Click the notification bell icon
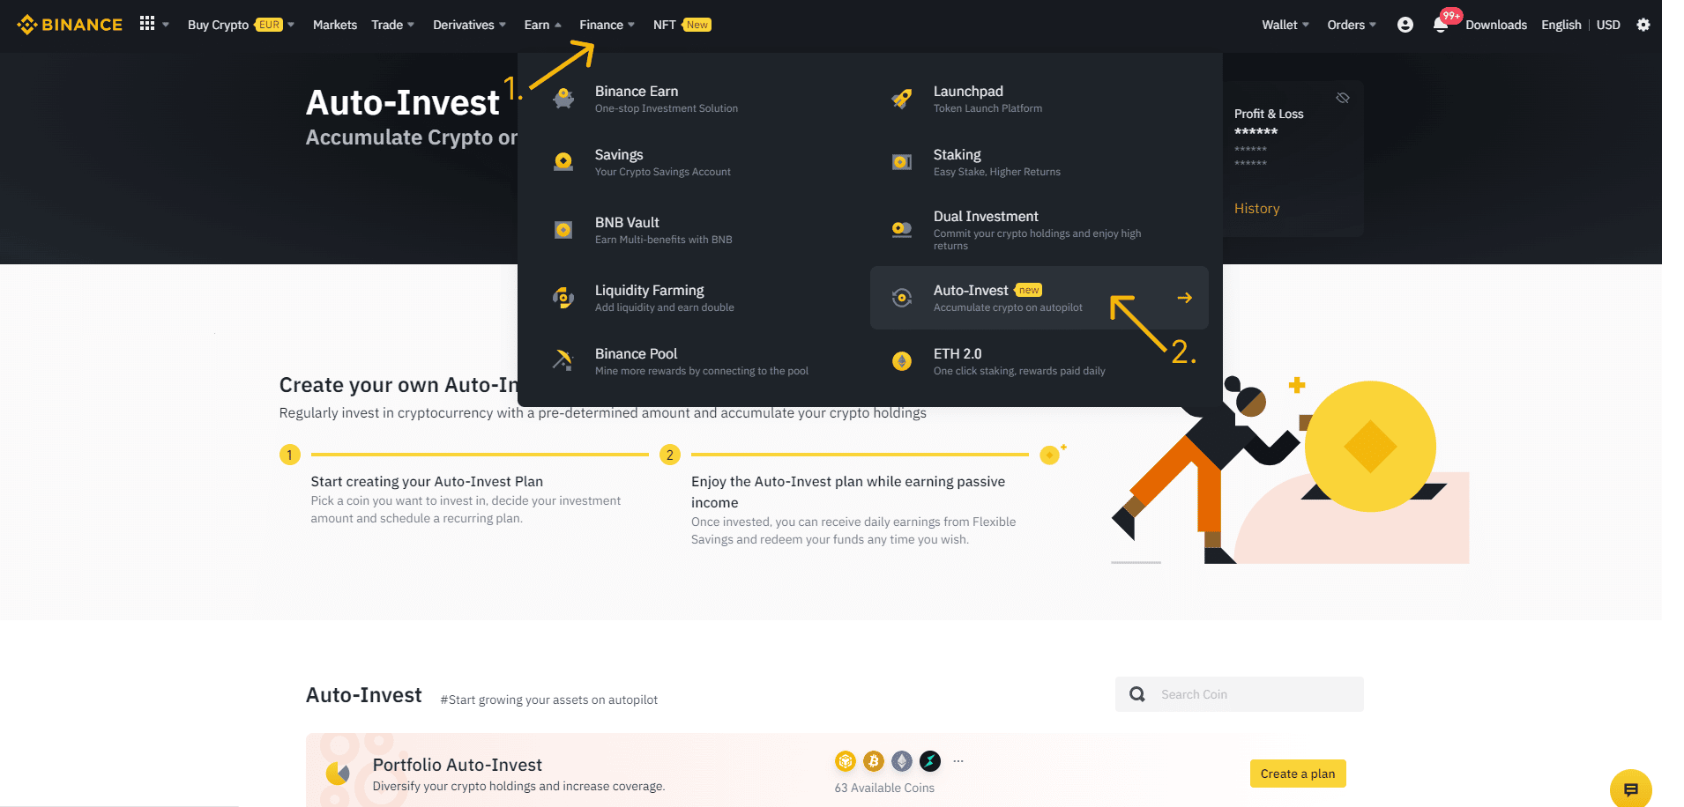 [x=1441, y=25]
